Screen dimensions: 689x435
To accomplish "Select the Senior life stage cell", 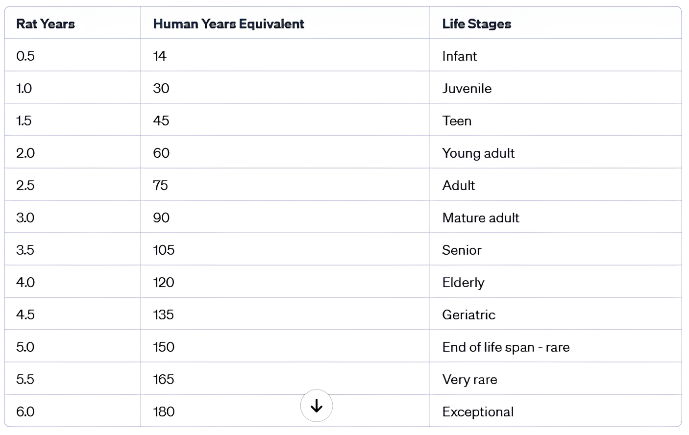I will click(462, 250).
